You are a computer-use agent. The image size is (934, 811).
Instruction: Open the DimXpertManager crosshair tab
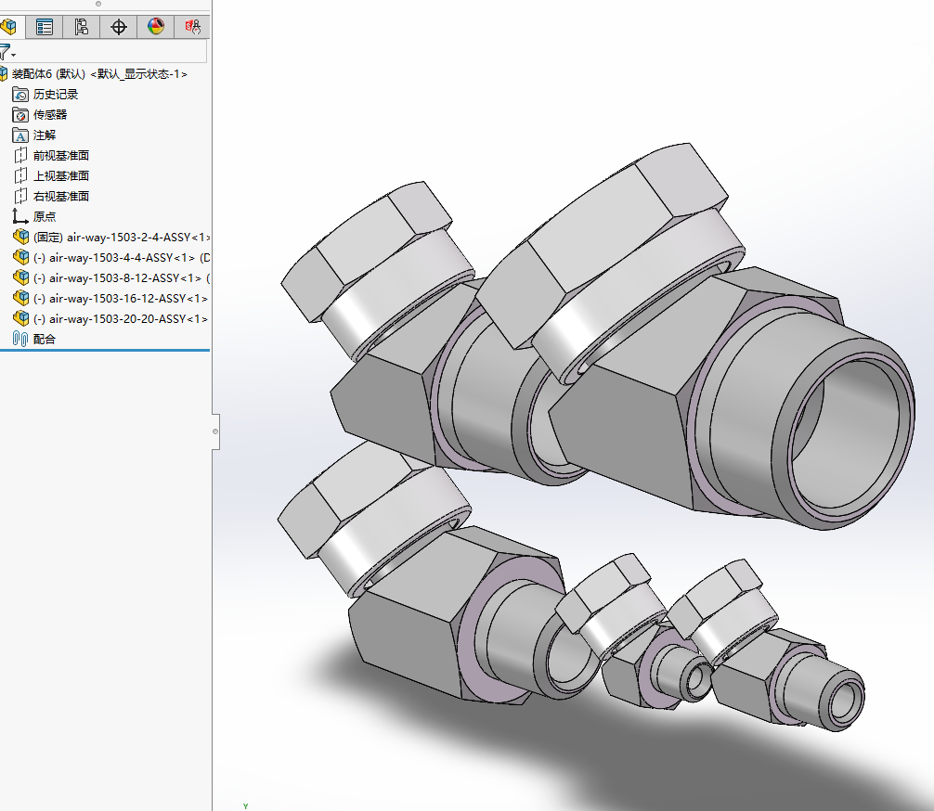click(x=119, y=27)
